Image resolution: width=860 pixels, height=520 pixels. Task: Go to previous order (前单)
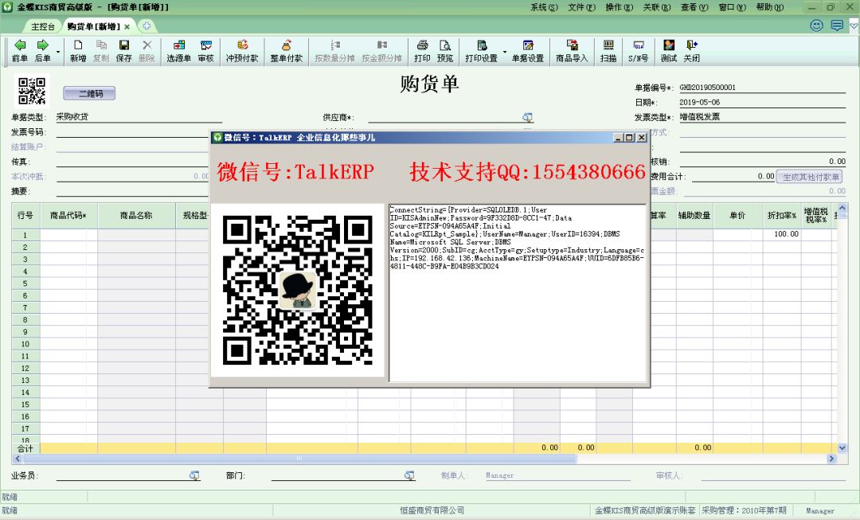coord(20,51)
